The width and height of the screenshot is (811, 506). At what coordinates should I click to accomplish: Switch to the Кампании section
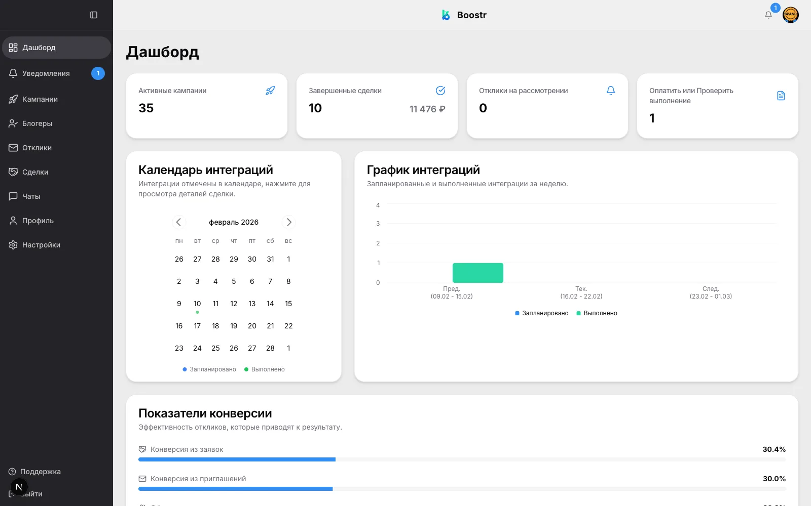[x=40, y=99]
